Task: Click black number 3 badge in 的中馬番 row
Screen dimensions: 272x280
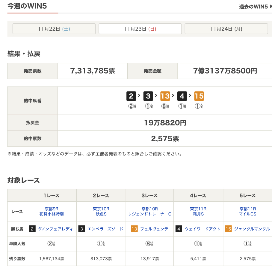Action: click(148, 96)
